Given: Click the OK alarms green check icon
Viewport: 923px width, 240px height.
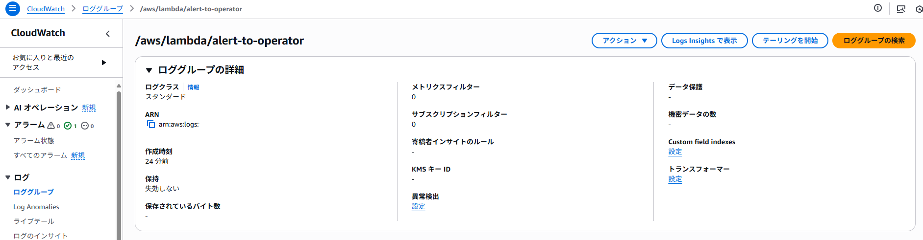Looking at the screenshot, I should [x=68, y=126].
